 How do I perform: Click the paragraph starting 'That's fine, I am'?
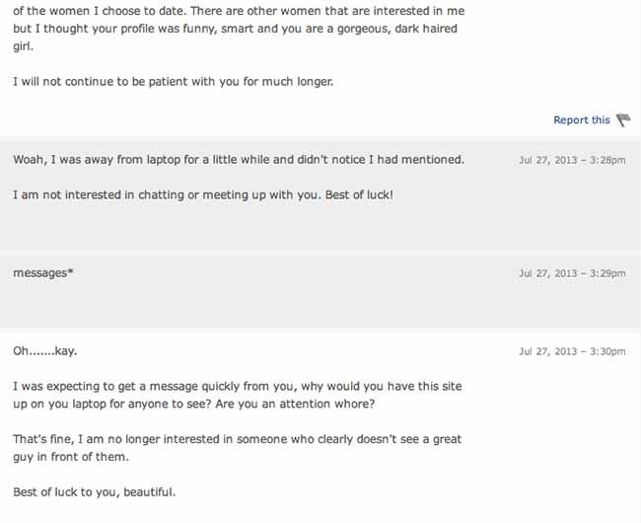[237, 448]
